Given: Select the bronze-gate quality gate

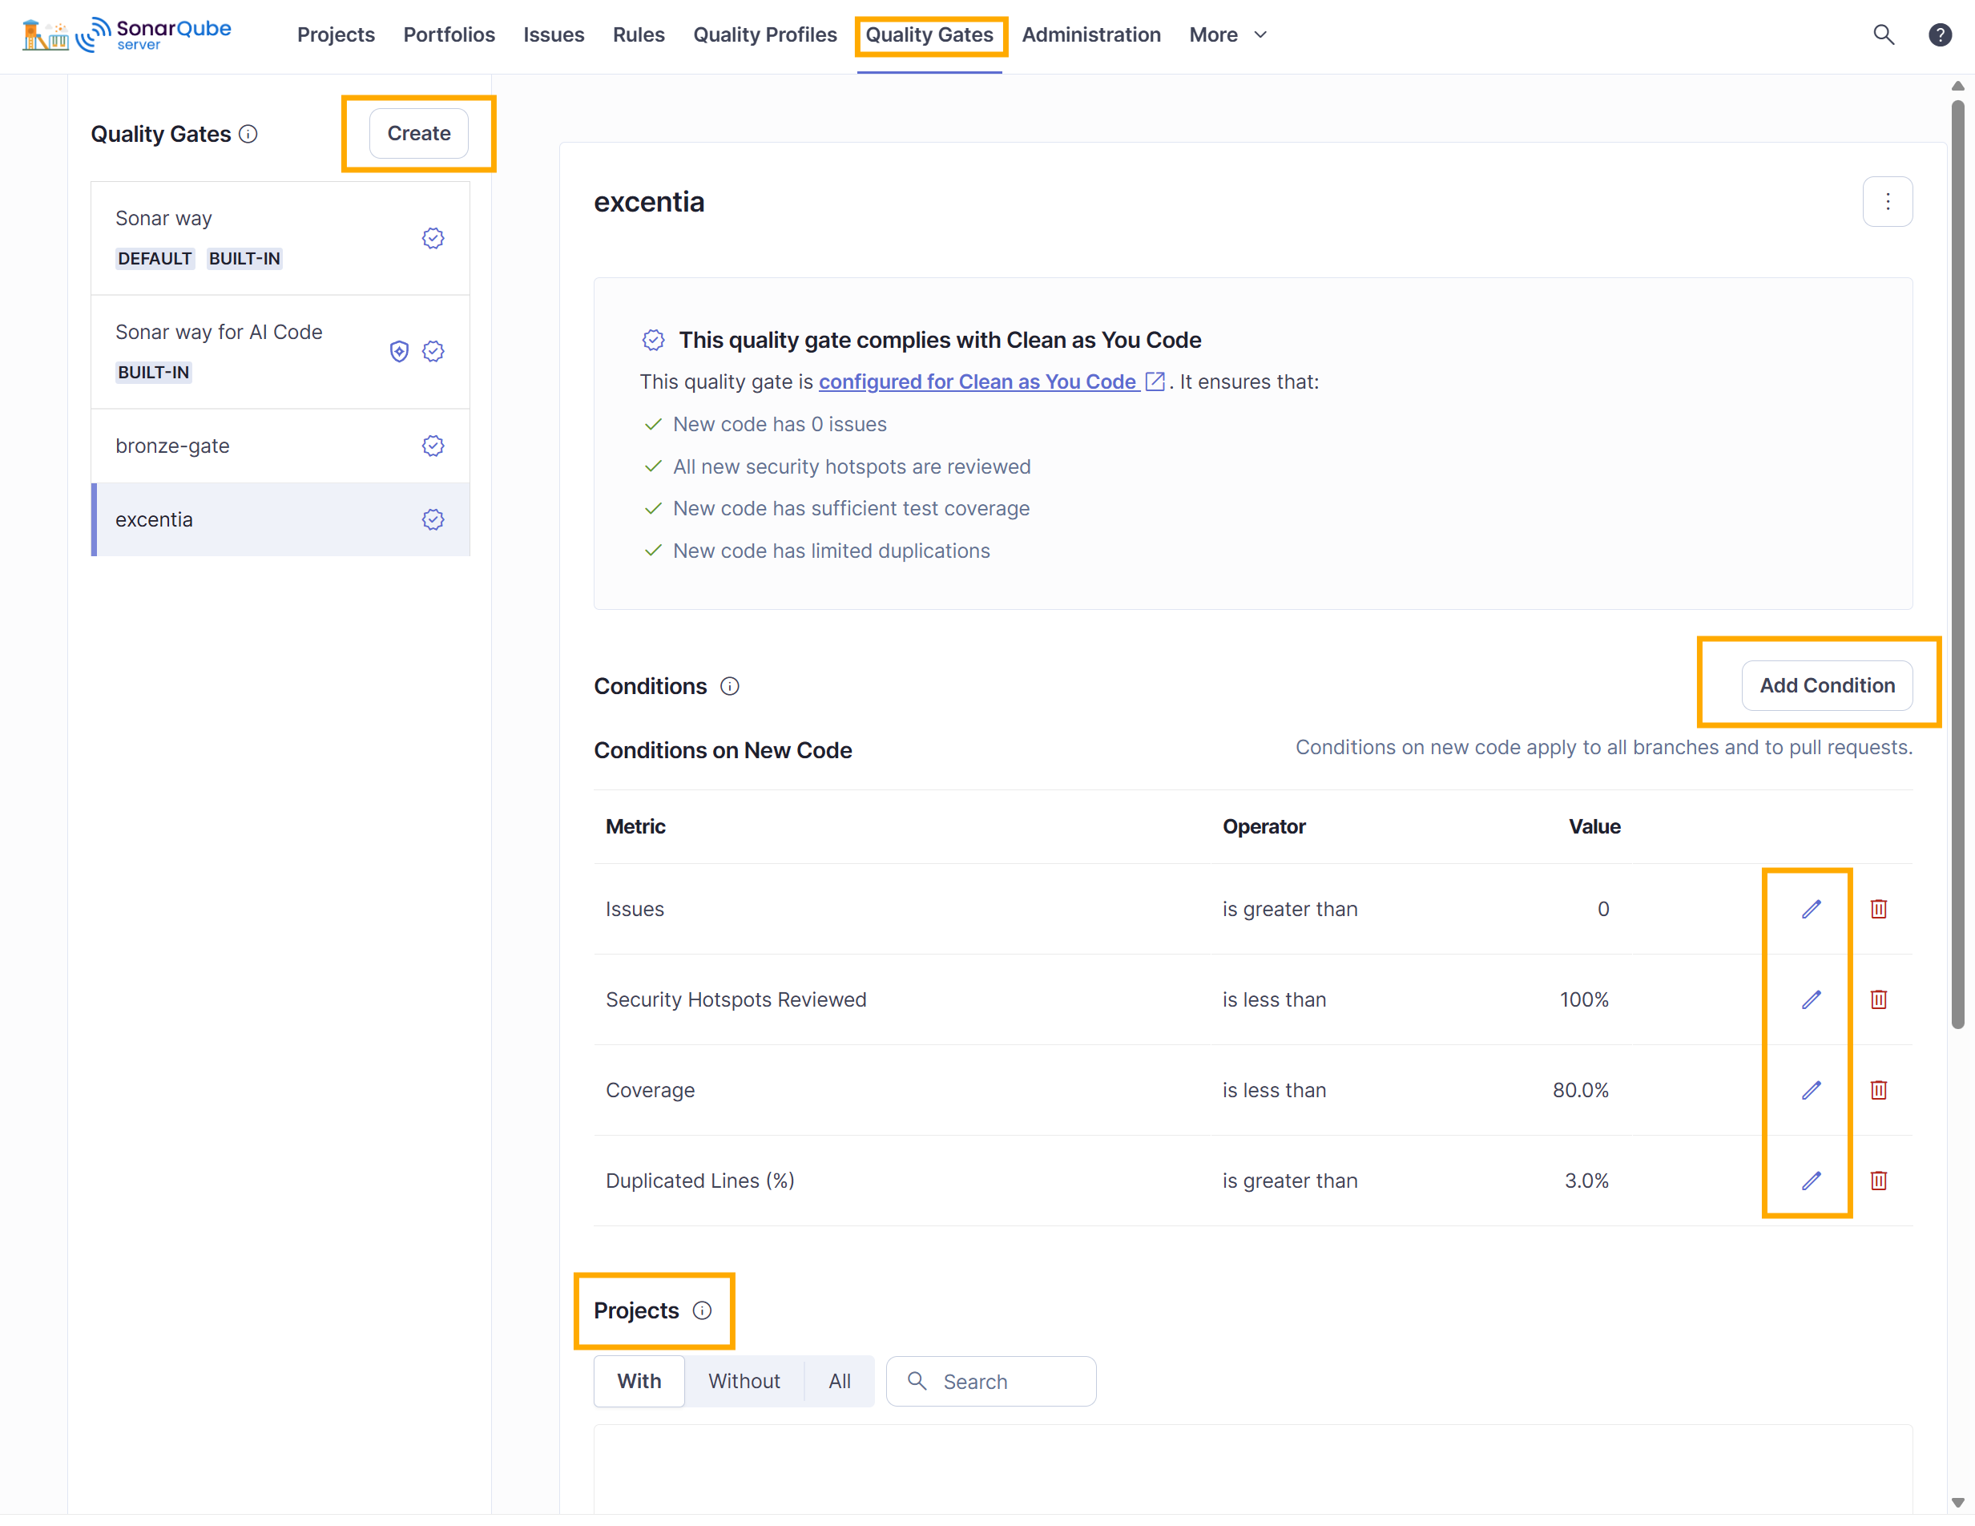Looking at the screenshot, I should 280,446.
